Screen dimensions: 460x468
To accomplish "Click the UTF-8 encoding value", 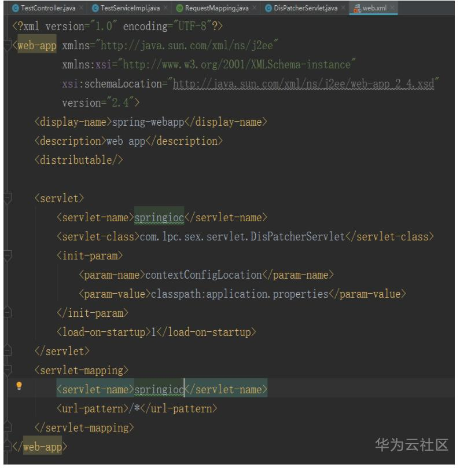I will pyautogui.click(x=192, y=26).
